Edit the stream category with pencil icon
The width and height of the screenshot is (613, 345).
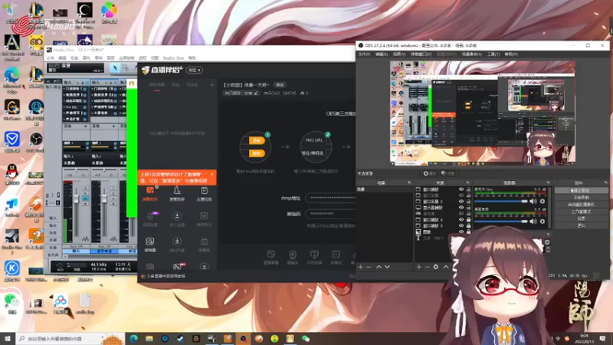256,93
